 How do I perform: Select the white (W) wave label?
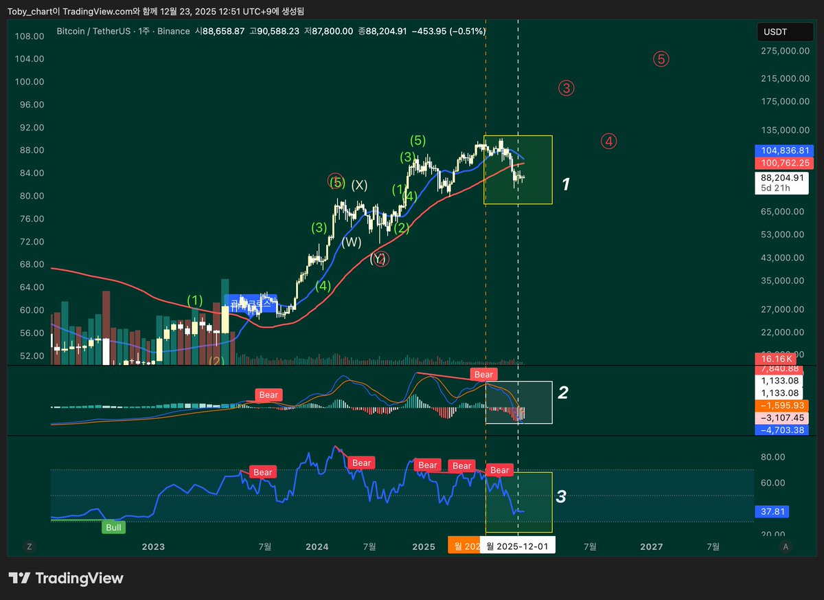(352, 242)
